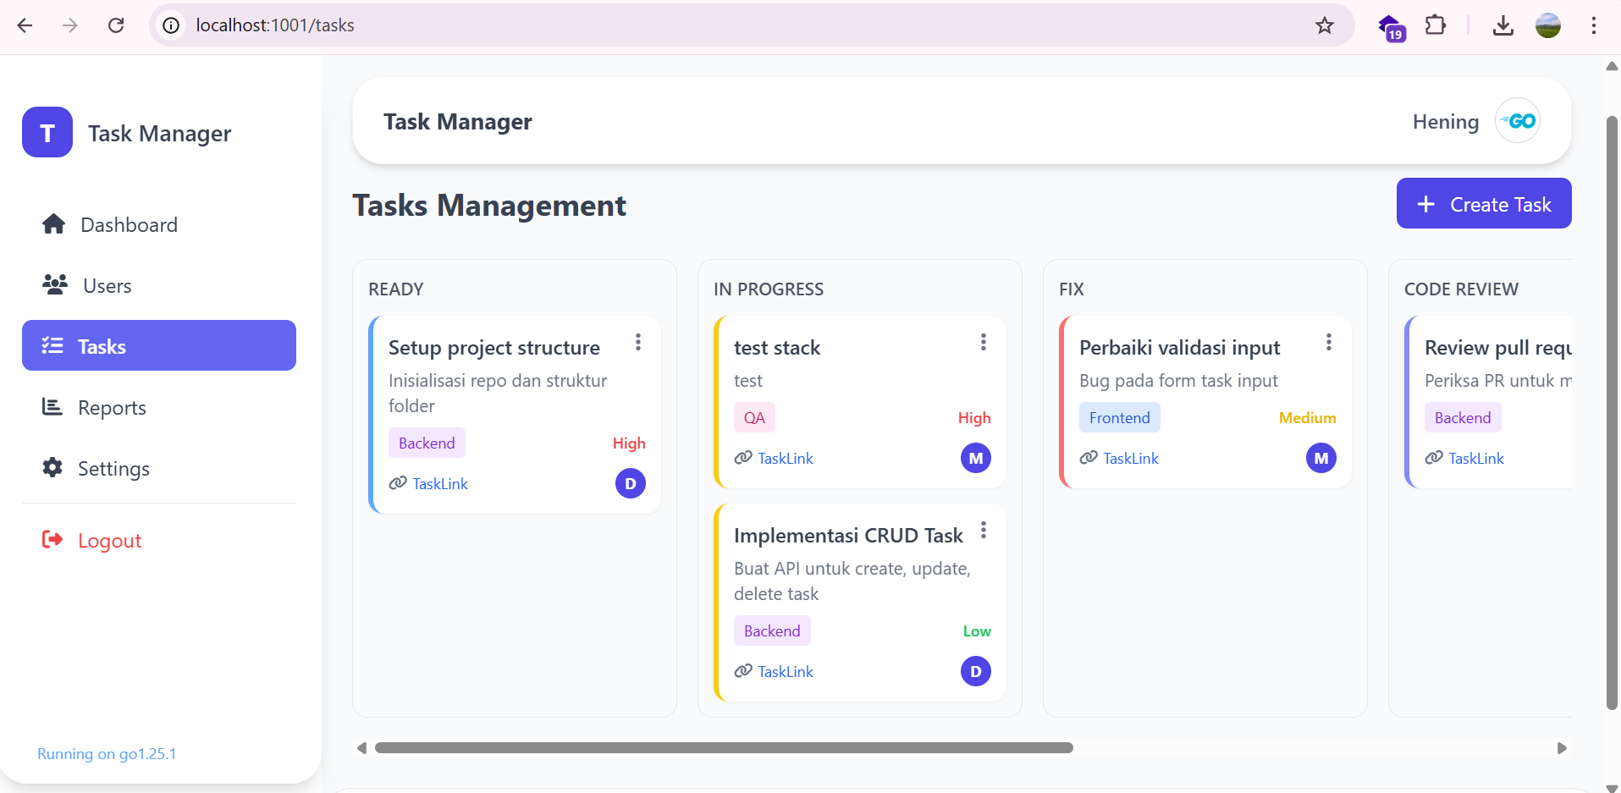Reload the page using the refresh icon

pos(116,25)
